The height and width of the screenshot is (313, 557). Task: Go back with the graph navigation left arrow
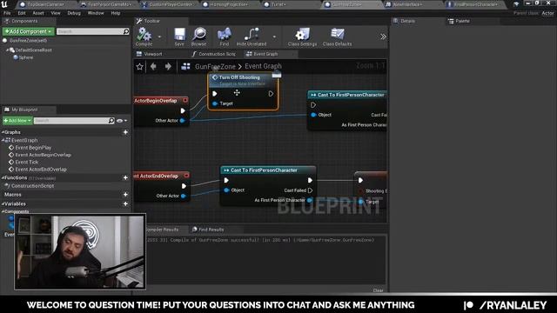point(153,66)
